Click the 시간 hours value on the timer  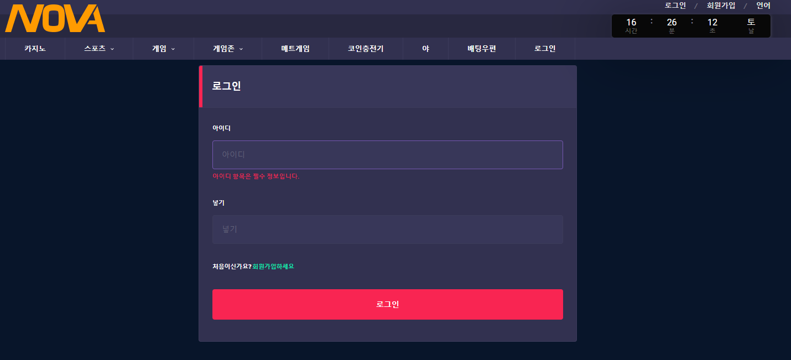(631, 23)
